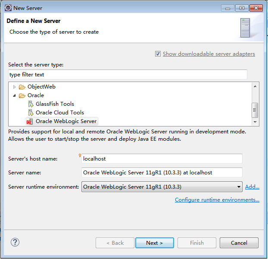Click the Add... runtime link

(x=252, y=187)
